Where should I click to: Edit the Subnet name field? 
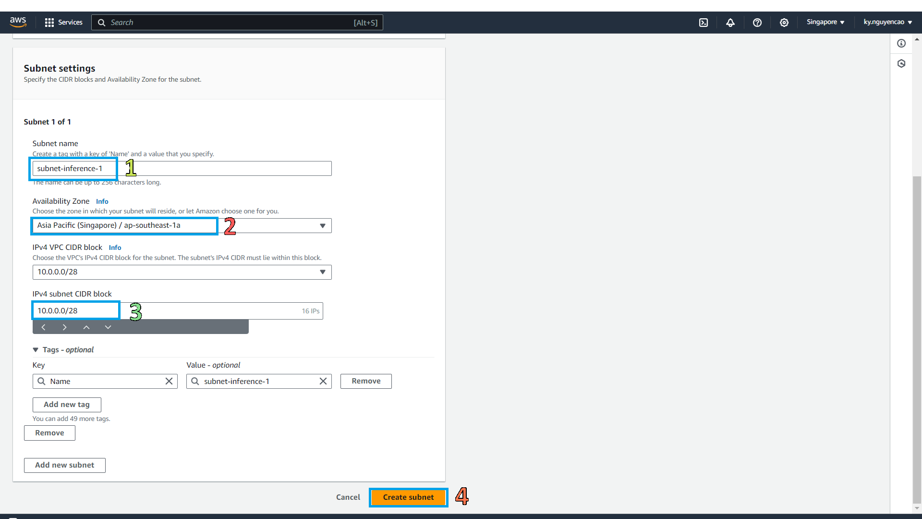(182, 169)
